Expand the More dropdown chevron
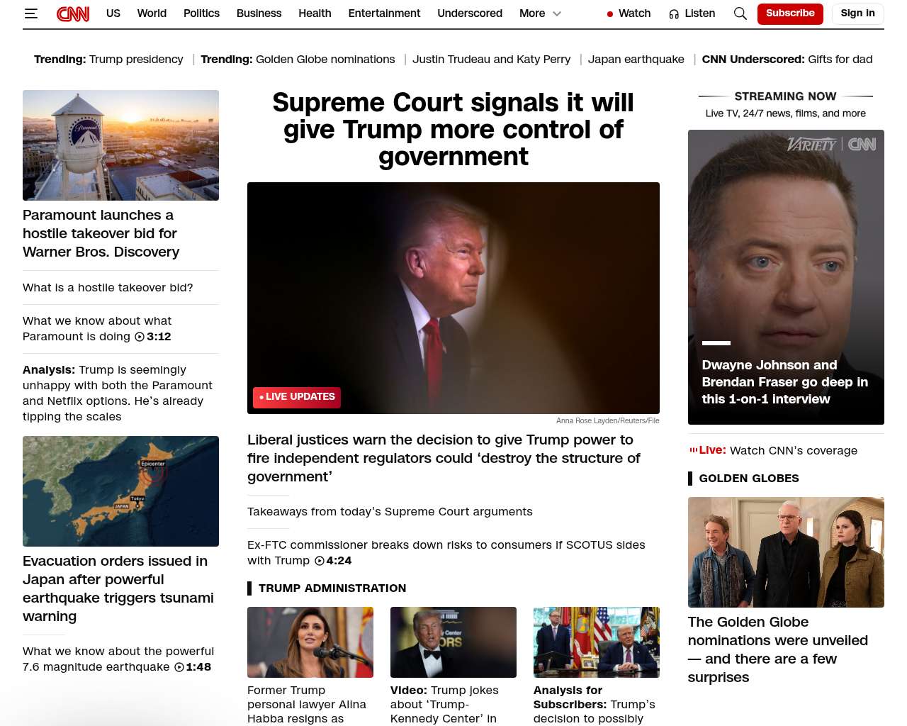The height and width of the screenshot is (726, 907). click(x=557, y=13)
